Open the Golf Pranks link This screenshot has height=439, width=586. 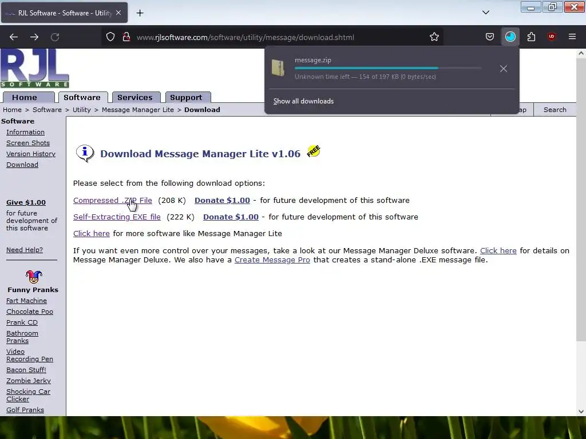pyautogui.click(x=25, y=409)
